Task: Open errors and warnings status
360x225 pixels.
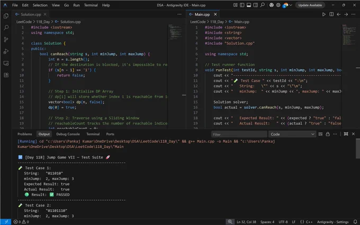Action: pos(21,222)
